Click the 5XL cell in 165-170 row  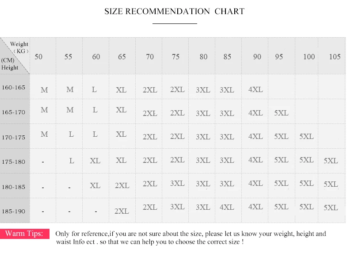point(281,113)
